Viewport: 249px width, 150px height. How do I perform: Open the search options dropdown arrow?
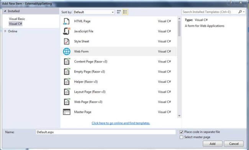point(244,12)
